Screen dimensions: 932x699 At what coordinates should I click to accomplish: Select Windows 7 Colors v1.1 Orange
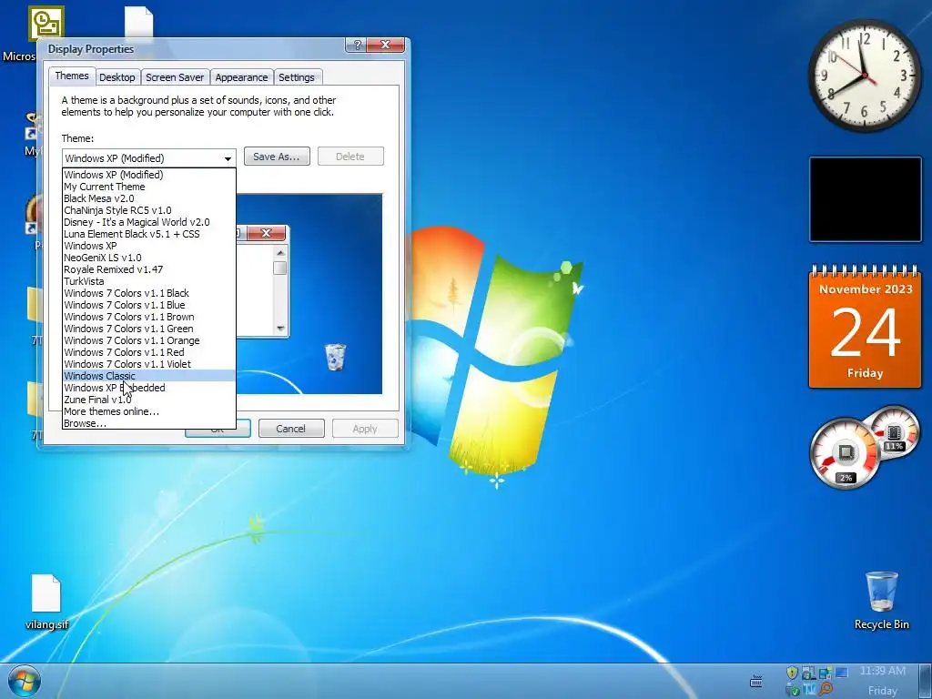[149, 340]
